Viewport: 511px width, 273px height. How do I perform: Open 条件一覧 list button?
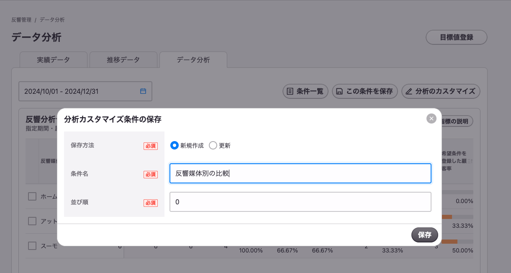coord(306,91)
